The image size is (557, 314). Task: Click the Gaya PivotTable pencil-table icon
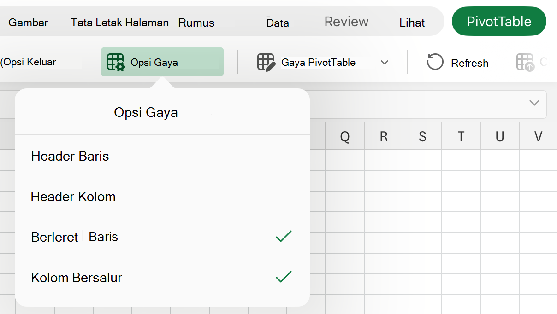[x=267, y=62]
